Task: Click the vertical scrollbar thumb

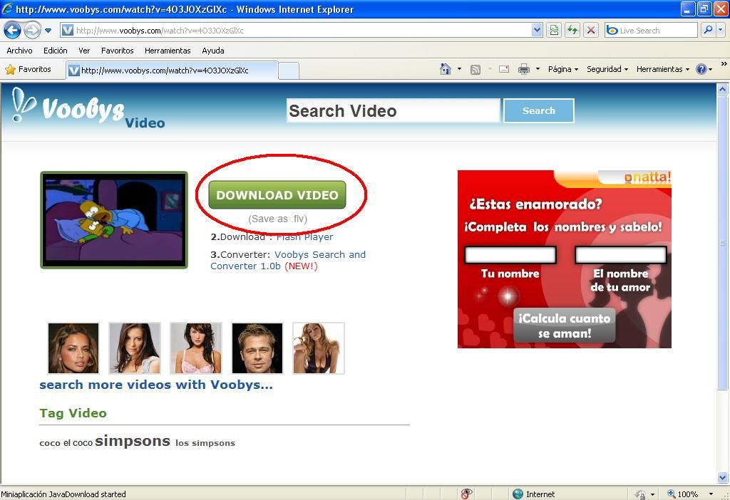Action: tap(723, 242)
